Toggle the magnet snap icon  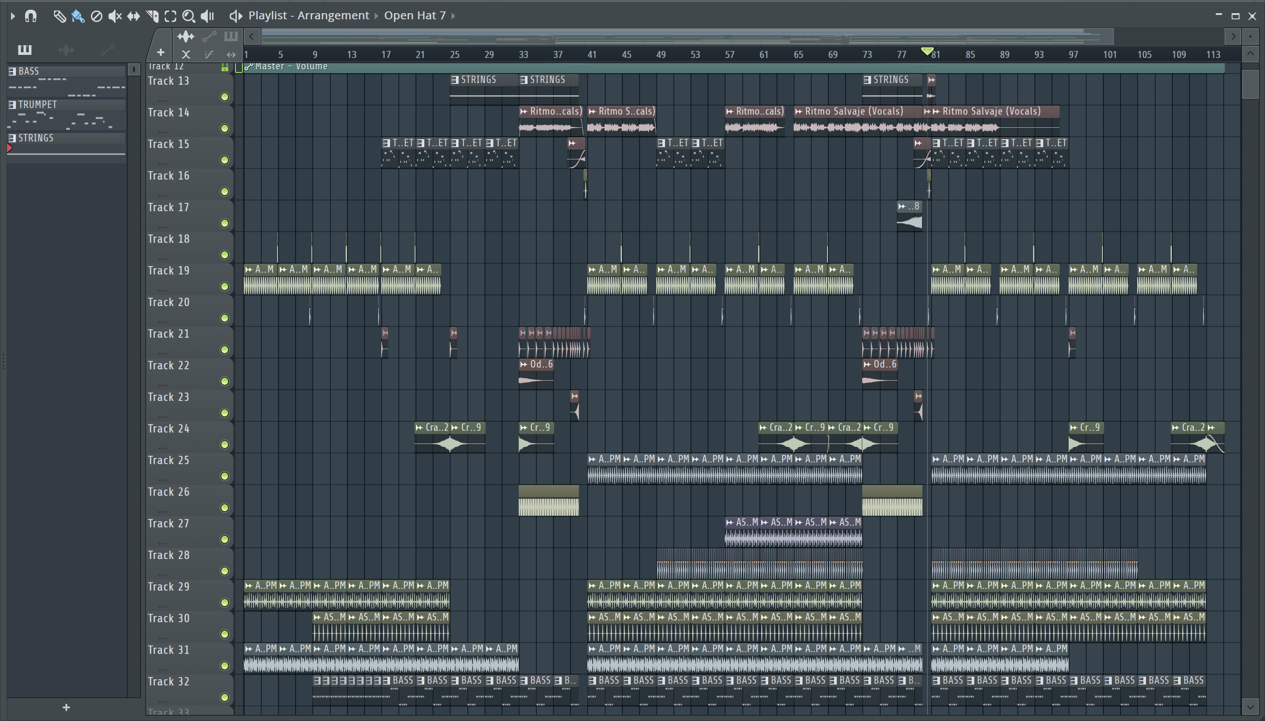tap(31, 16)
